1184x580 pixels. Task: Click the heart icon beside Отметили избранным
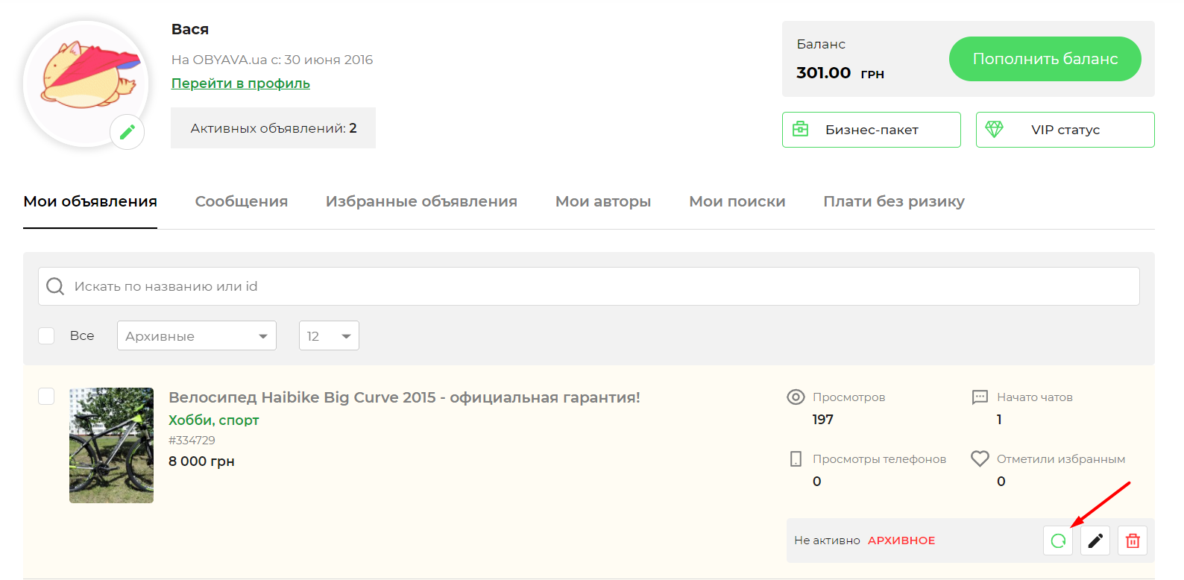coord(980,458)
